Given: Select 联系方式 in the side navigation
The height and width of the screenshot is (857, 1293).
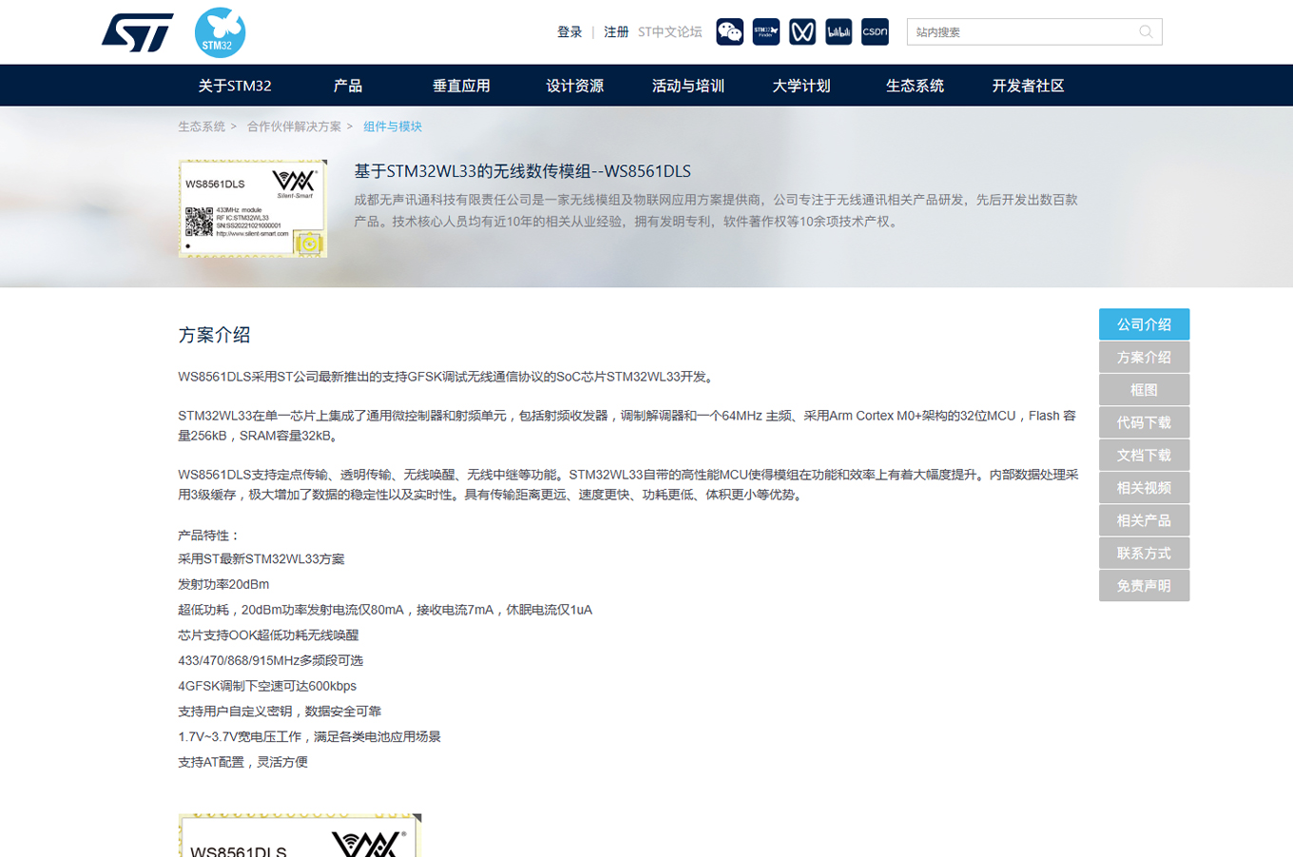Looking at the screenshot, I should (1144, 554).
